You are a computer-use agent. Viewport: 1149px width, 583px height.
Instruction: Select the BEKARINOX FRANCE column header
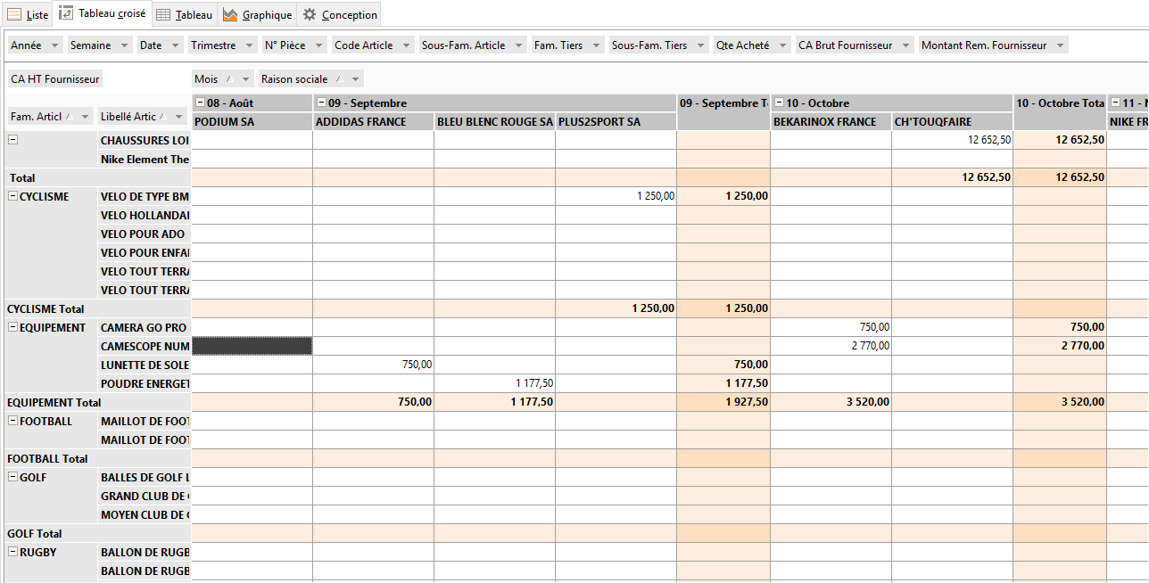[x=831, y=122]
